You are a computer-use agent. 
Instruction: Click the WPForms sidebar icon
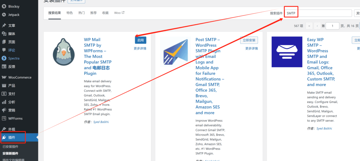[4, 118]
